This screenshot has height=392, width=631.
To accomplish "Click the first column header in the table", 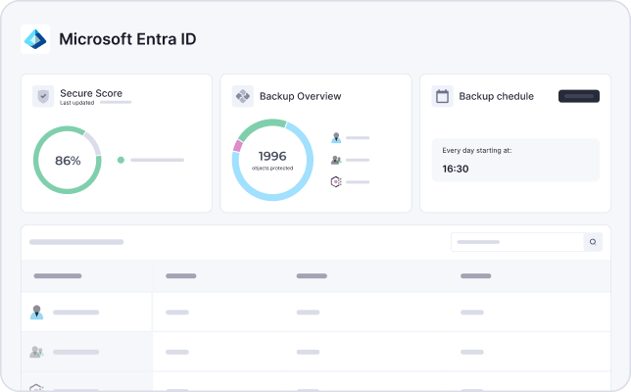I will click(58, 276).
